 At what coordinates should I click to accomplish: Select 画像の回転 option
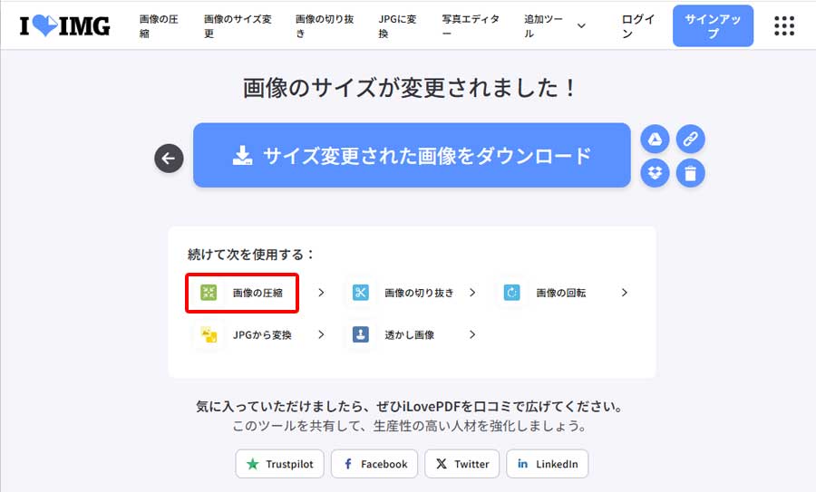click(561, 293)
